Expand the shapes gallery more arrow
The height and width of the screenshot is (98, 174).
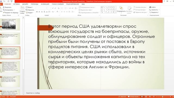tap(116, 12)
